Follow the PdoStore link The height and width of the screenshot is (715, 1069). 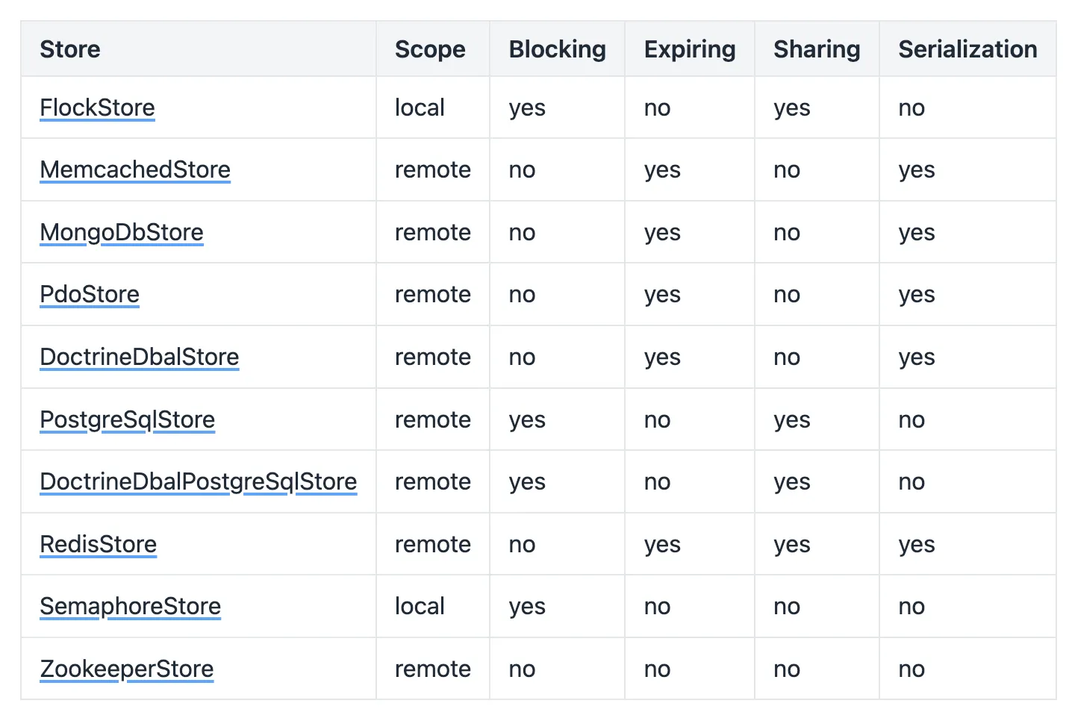coord(90,294)
